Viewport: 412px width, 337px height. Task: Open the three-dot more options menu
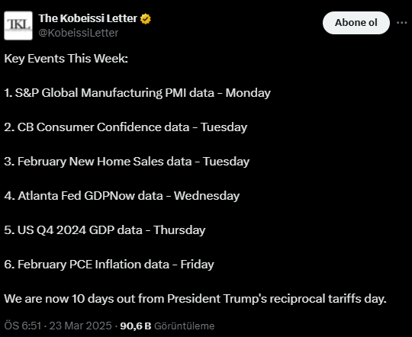point(402,23)
